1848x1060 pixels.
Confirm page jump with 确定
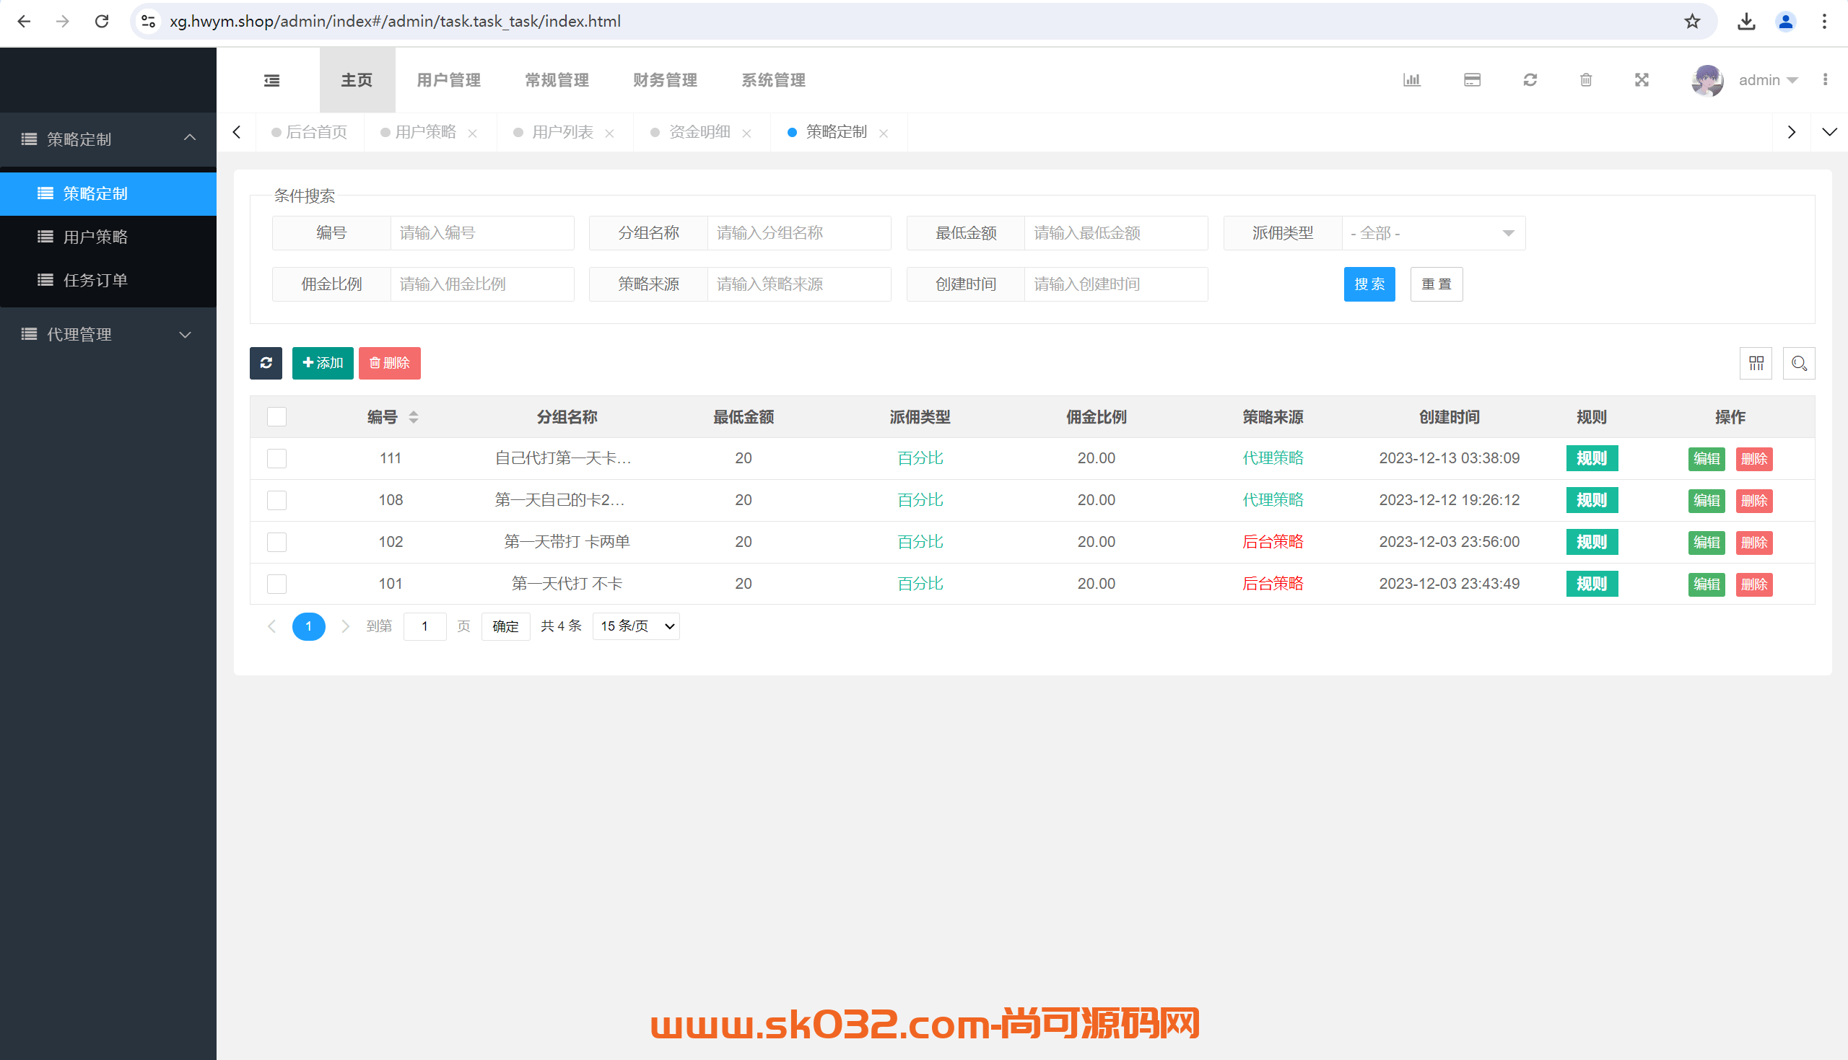(505, 626)
